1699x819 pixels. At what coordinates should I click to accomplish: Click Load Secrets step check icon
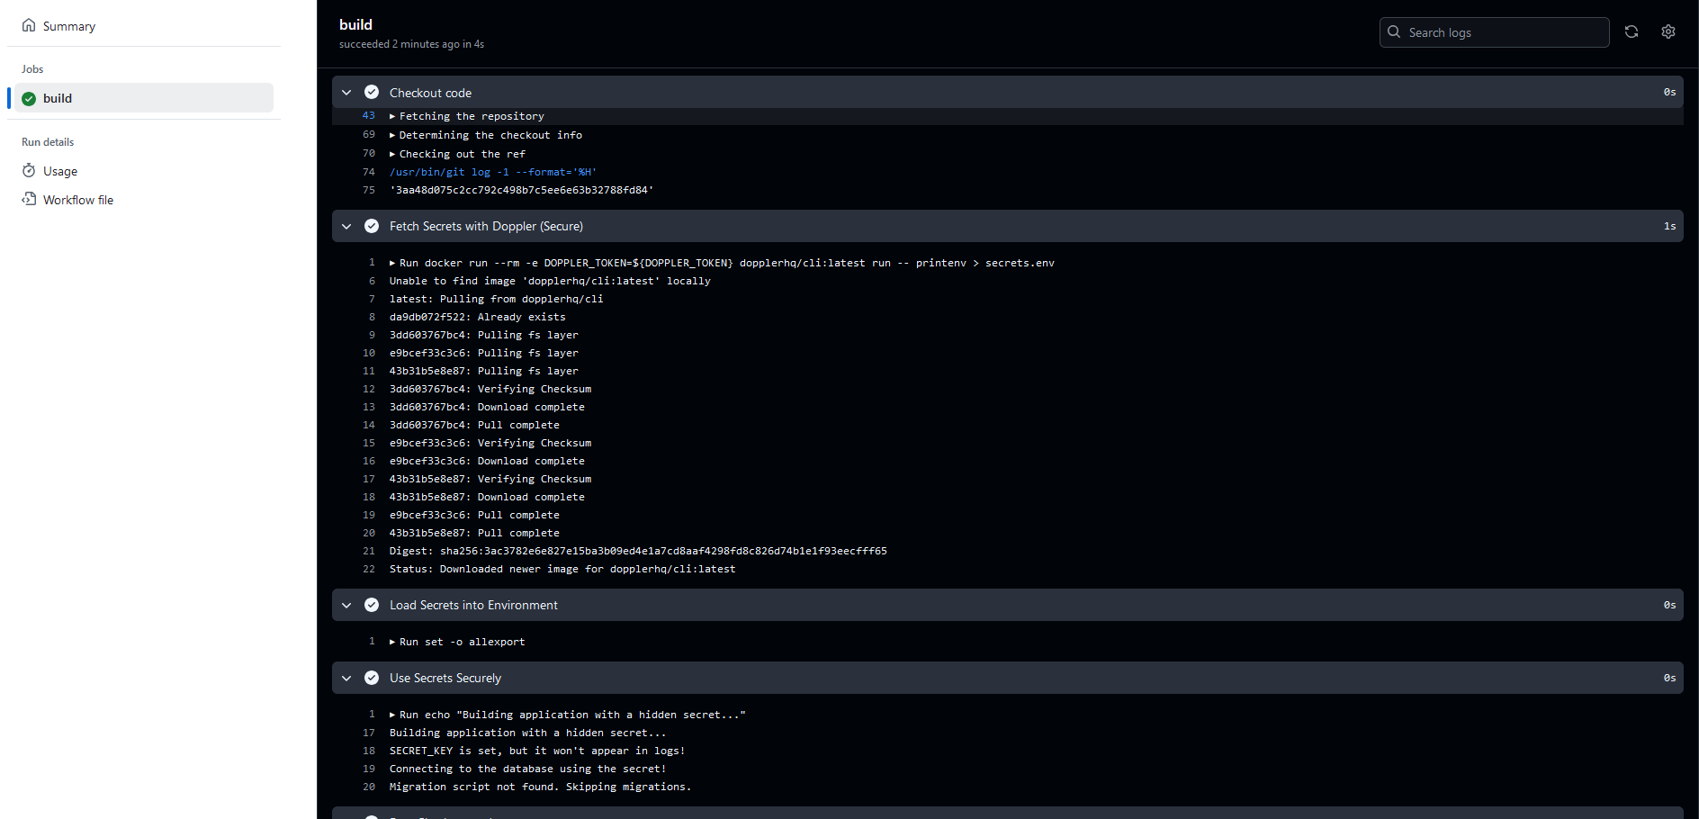(x=372, y=605)
